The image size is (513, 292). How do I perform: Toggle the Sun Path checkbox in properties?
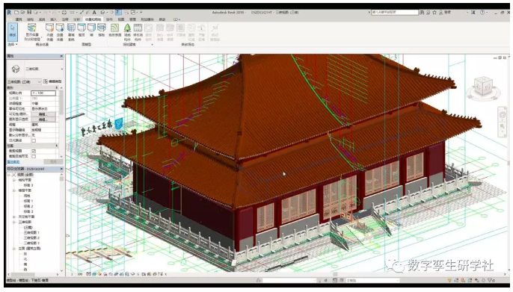[34, 140]
